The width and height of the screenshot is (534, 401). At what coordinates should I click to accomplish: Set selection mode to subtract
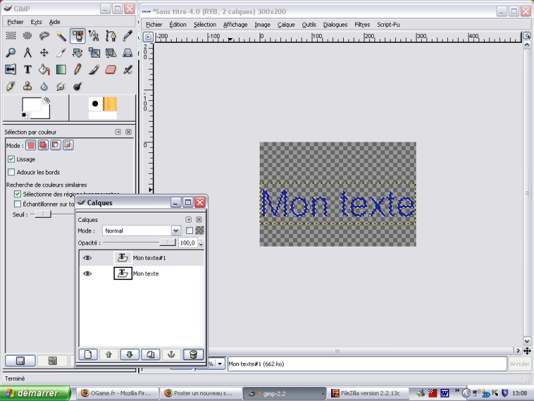point(55,145)
